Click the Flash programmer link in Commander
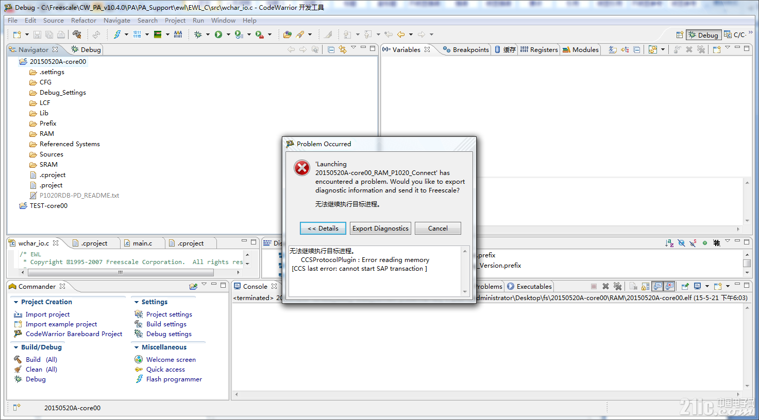 174,379
